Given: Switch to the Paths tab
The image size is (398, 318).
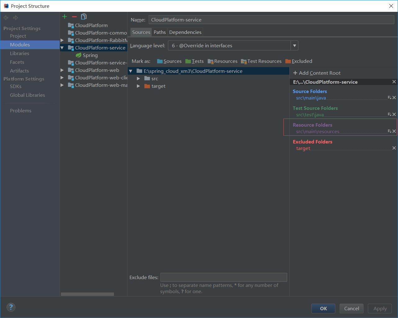Looking at the screenshot, I should pyautogui.click(x=160, y=32).
